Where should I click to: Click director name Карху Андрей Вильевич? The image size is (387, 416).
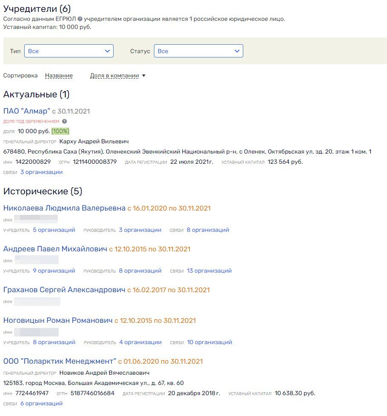pyautogui.click(x=94, y=141)
